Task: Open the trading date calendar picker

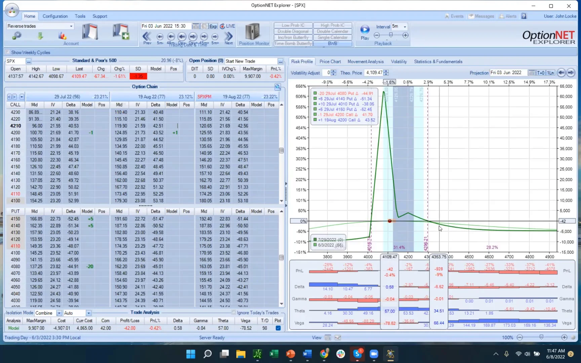Action: [x=195, y=26]
